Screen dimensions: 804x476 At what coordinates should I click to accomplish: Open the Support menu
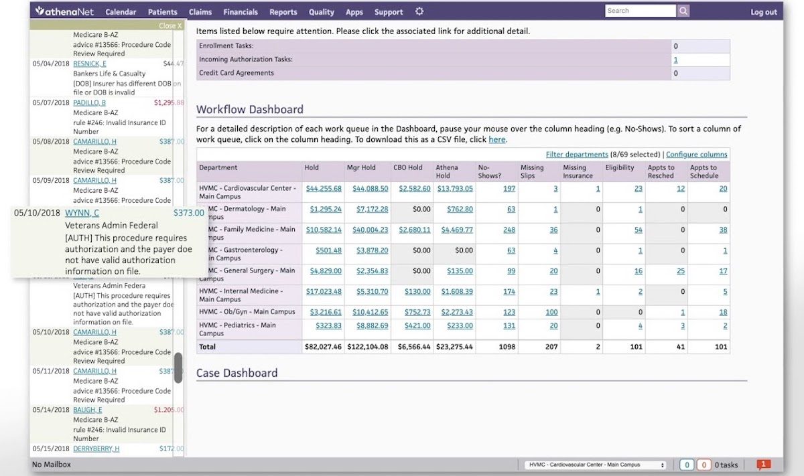point(389,11)
